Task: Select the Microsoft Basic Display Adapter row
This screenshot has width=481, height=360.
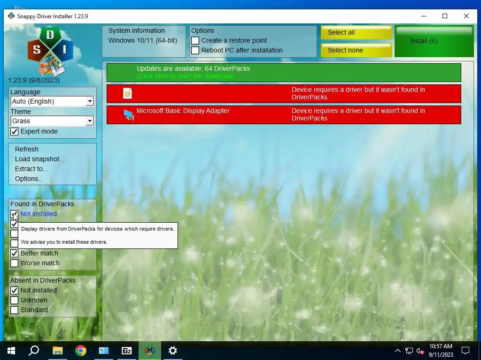Action: [x=284, y=115]
